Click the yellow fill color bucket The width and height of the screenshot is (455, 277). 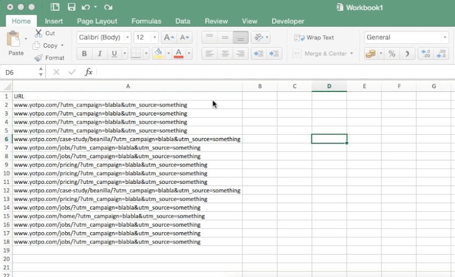coord(158,53)
